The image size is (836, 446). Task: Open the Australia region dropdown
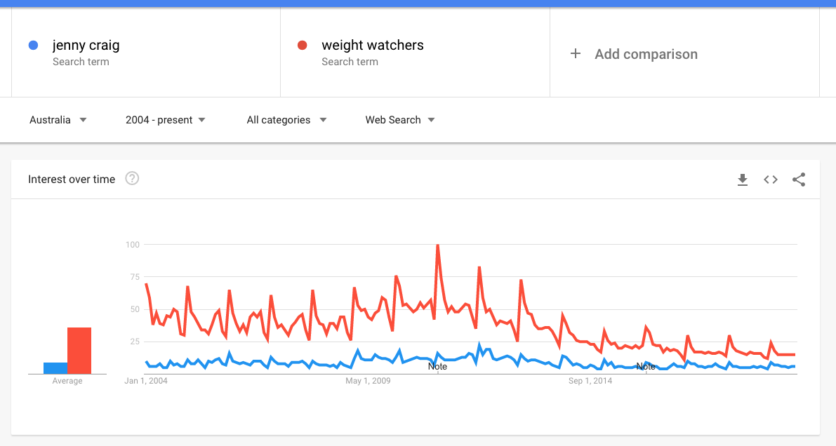(x=58, y=120)
